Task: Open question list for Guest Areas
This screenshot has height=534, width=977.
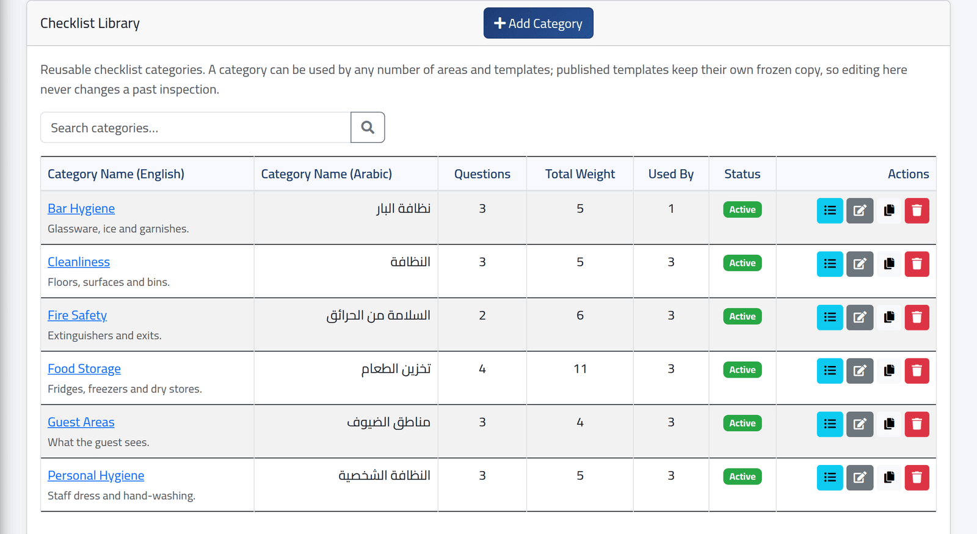Action: coord(830,424)
